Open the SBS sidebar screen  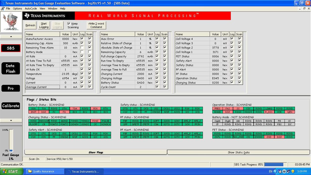tap(11, 48)
